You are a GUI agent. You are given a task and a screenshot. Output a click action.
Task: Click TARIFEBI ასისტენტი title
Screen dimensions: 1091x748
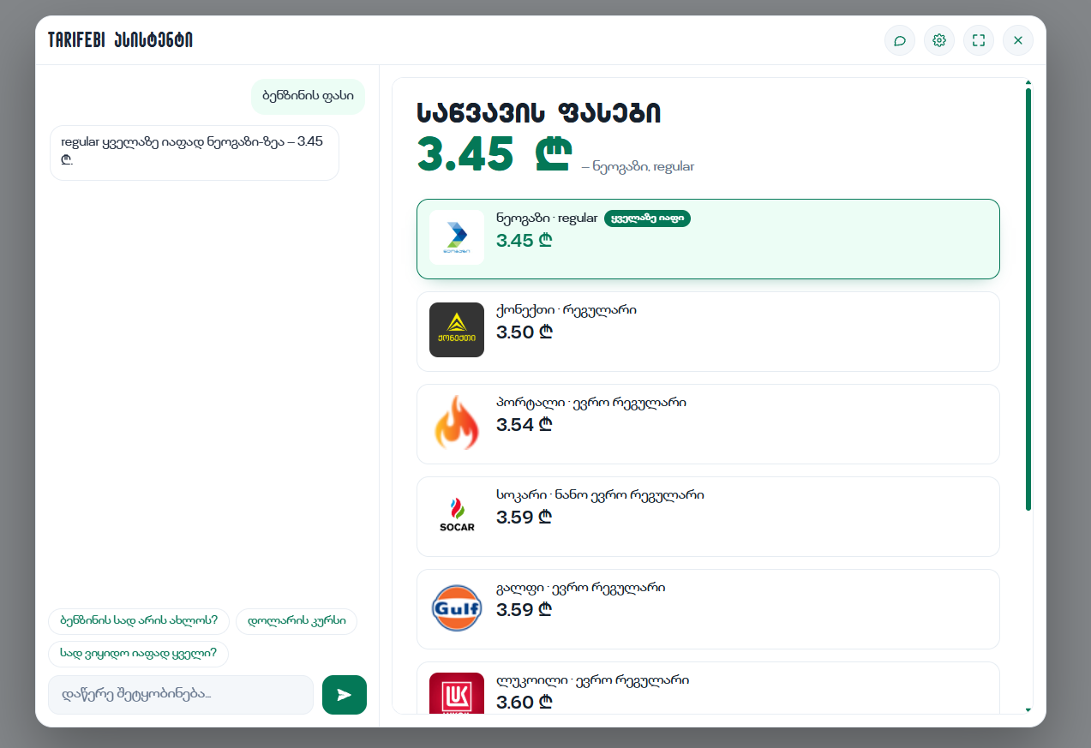[120, 40]
